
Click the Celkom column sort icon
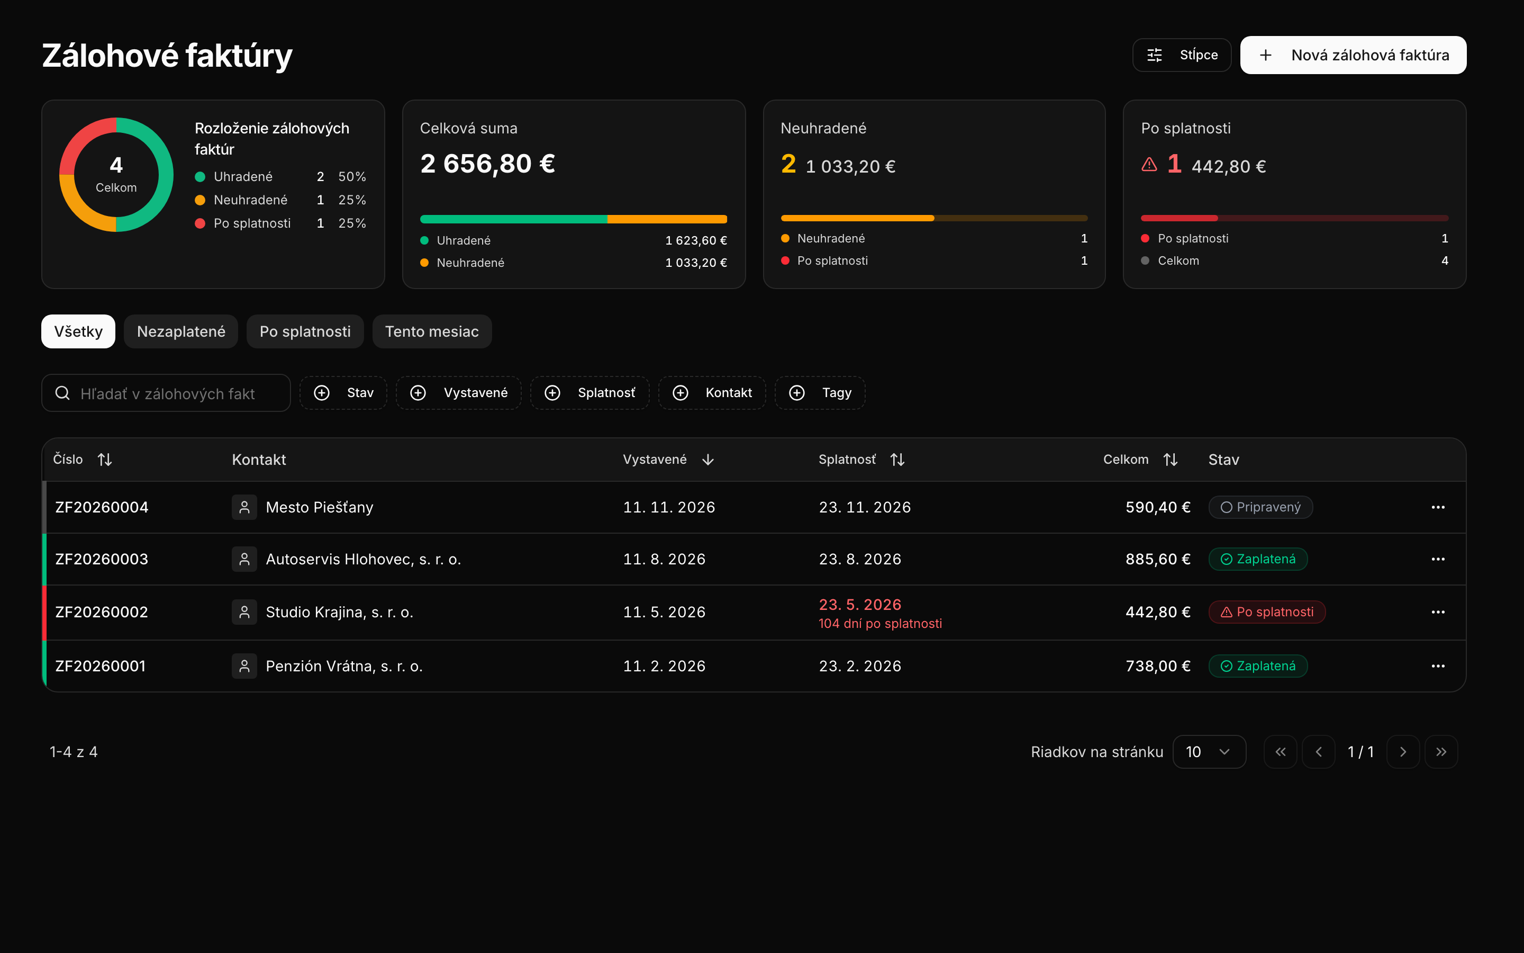tap(1170, 460)
